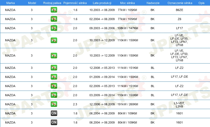210x127 pixels.
Task: Click body code BL in the 12.2008 row
Action: click(x=153, y=68)
